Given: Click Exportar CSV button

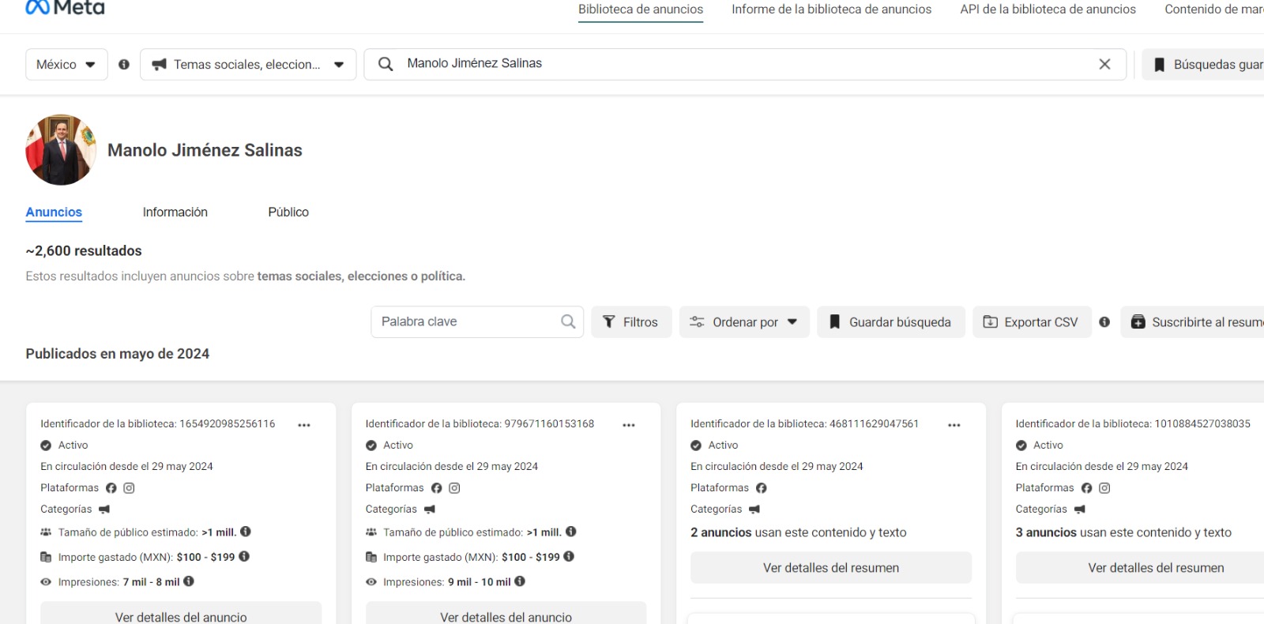Looking at the screenshot, I should click(x=1032, y=321).
